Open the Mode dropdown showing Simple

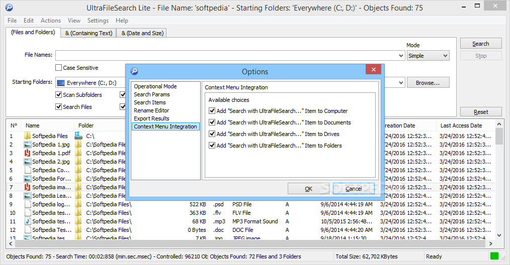428,56
